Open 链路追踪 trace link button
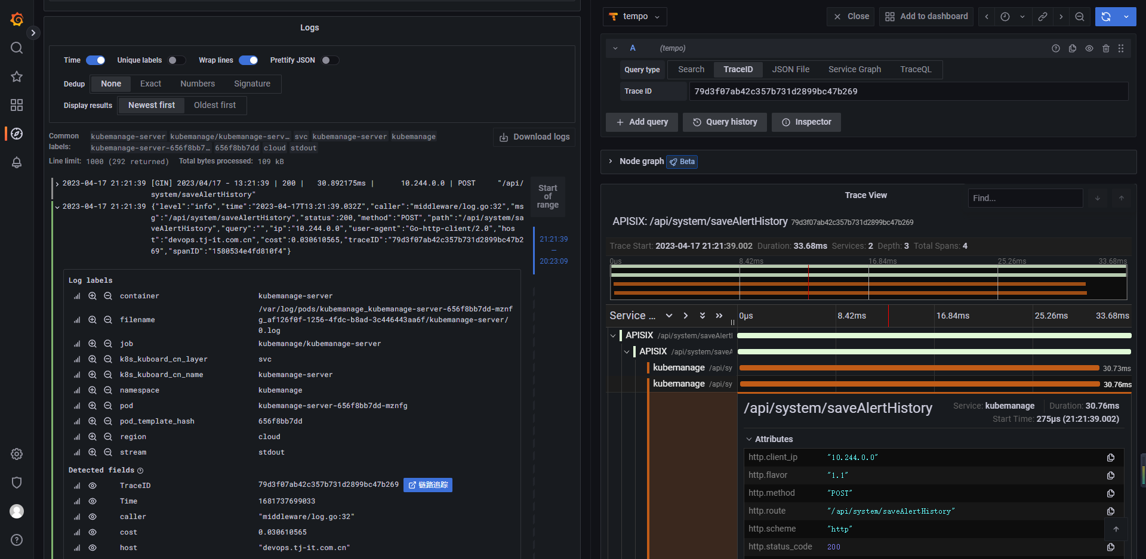This screenshot has width=1146, height=559. (x=428, y=485)
